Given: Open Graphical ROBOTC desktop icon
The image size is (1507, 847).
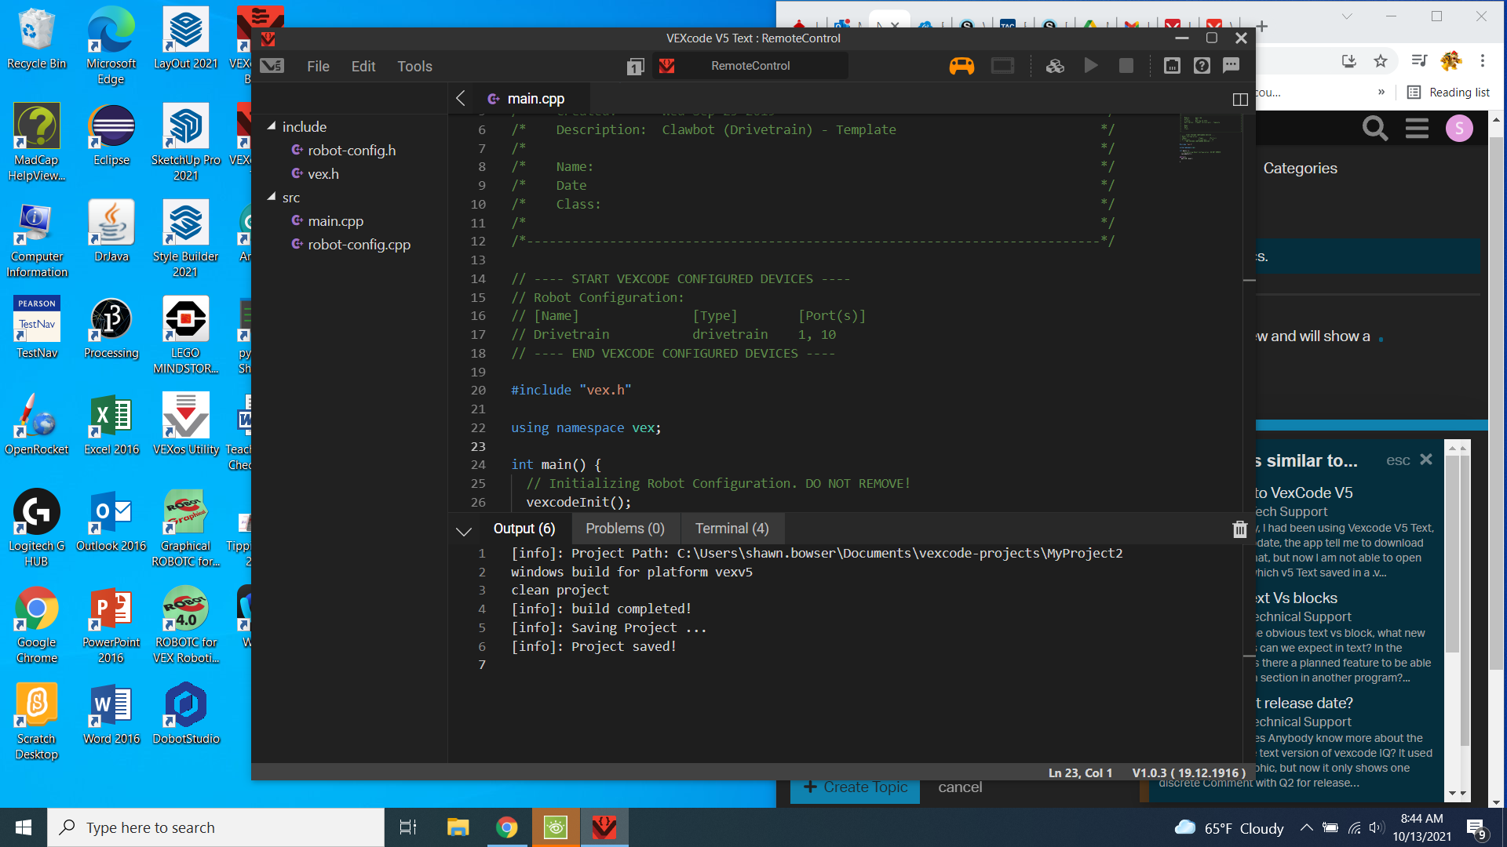Looking at the screenshot, I should click(185, 529).
